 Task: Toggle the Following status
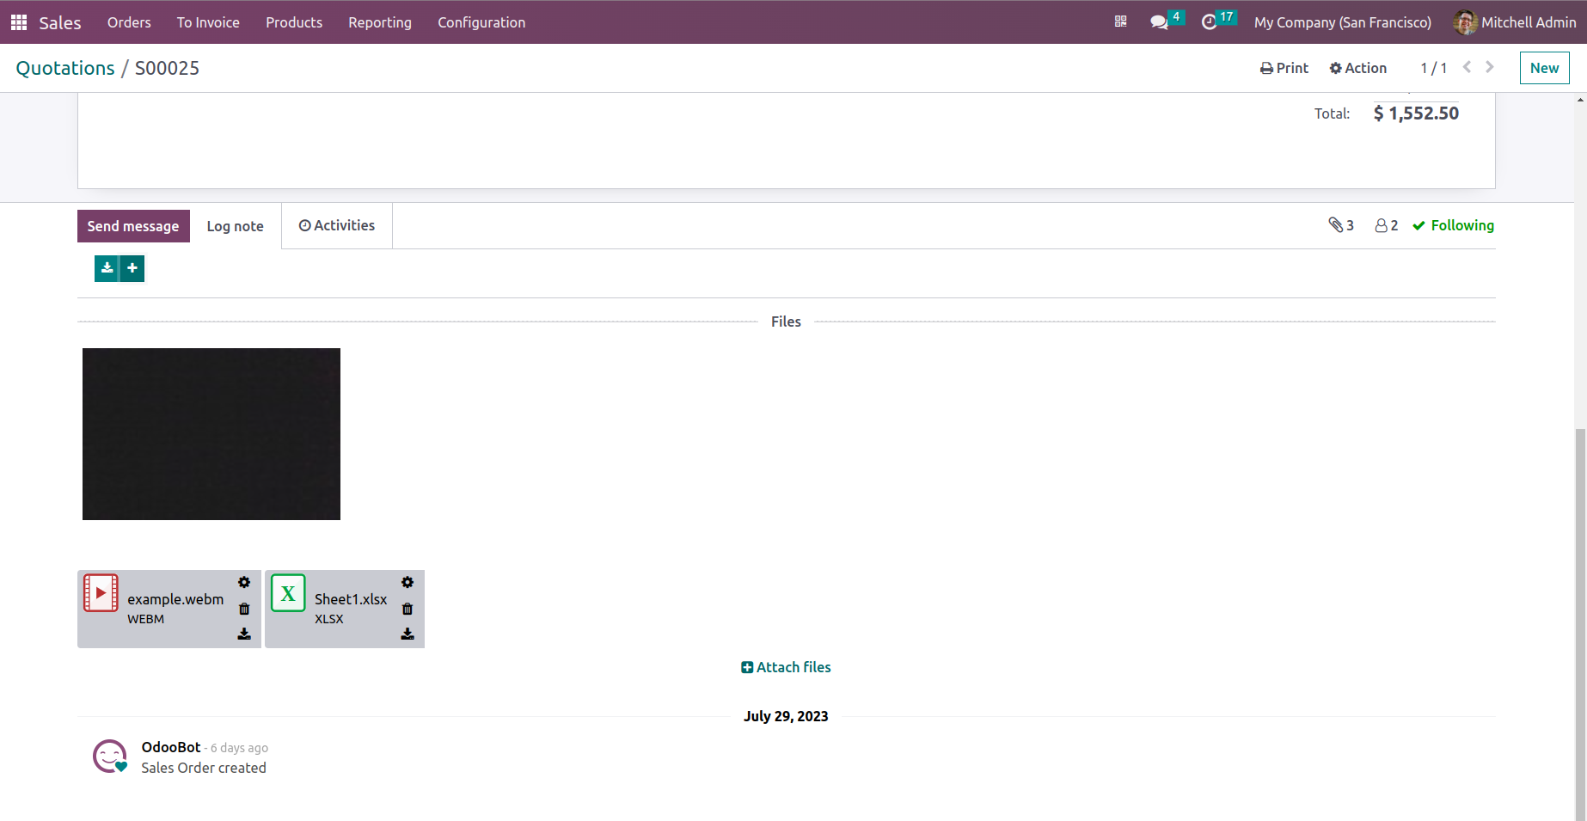click(x=1453, y=225)
